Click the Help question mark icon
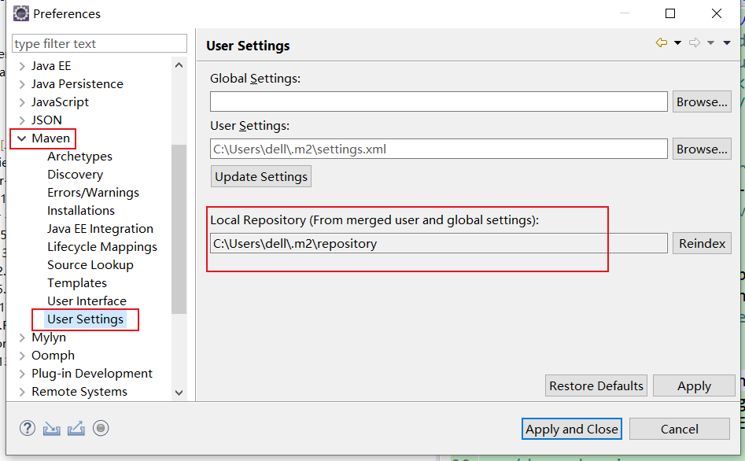The image size is (745, 461). [28, 428]
